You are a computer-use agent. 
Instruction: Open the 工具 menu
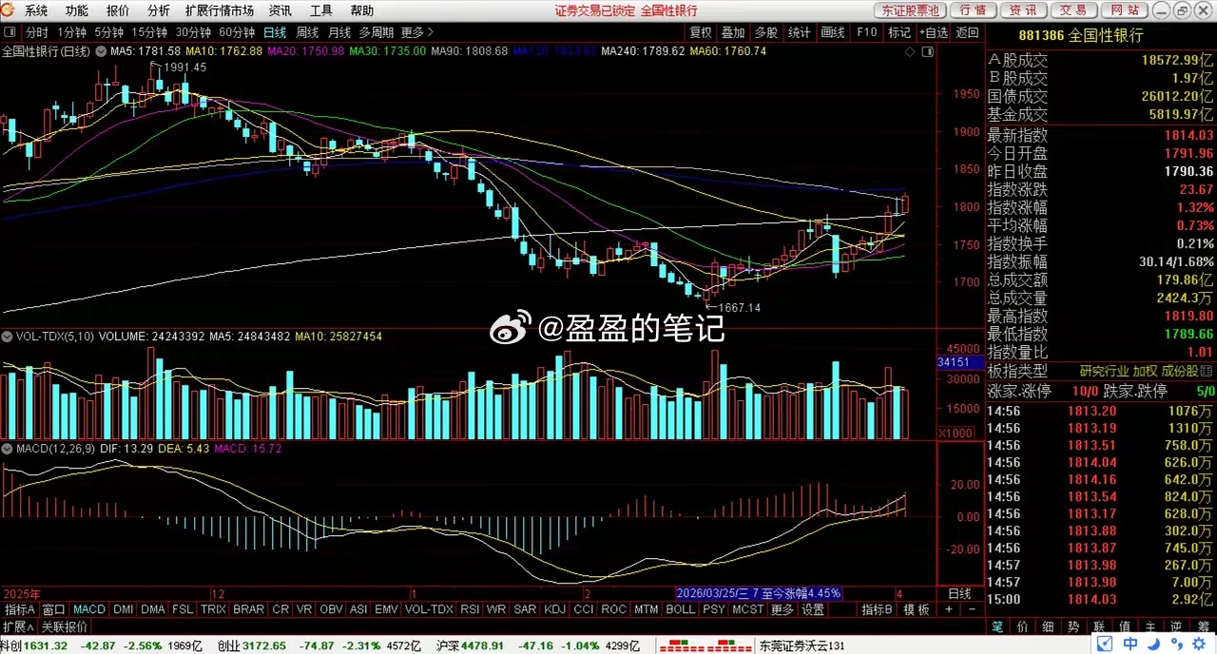click(x=321, y=10)
